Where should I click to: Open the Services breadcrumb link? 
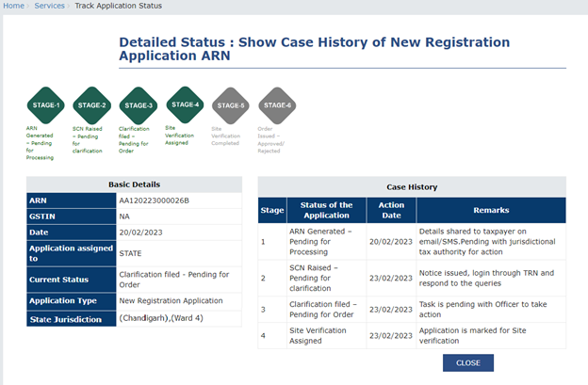click(x=50, y=6)
